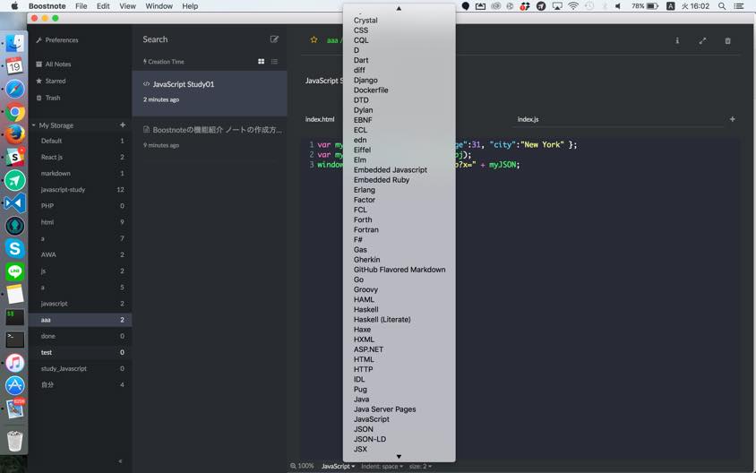Open Wi-Fi status in menu bar
Image resolution: width=756 pixels, height=473 pixels.
pos(572,6)
